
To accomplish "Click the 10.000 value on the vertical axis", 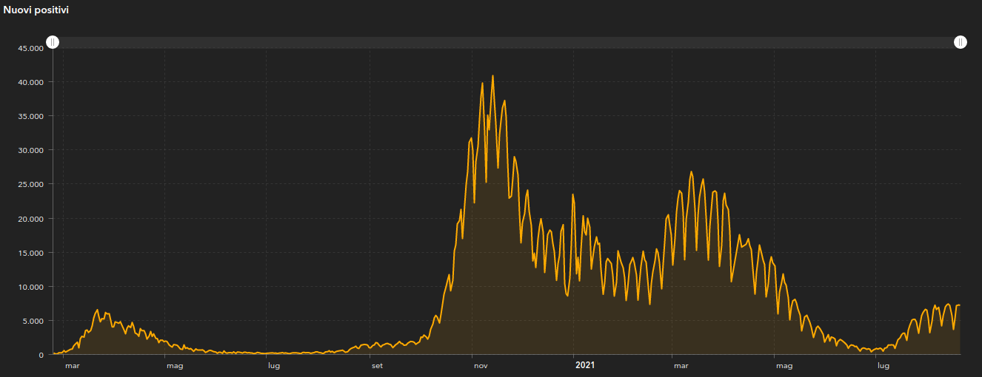I will point(31,287).
